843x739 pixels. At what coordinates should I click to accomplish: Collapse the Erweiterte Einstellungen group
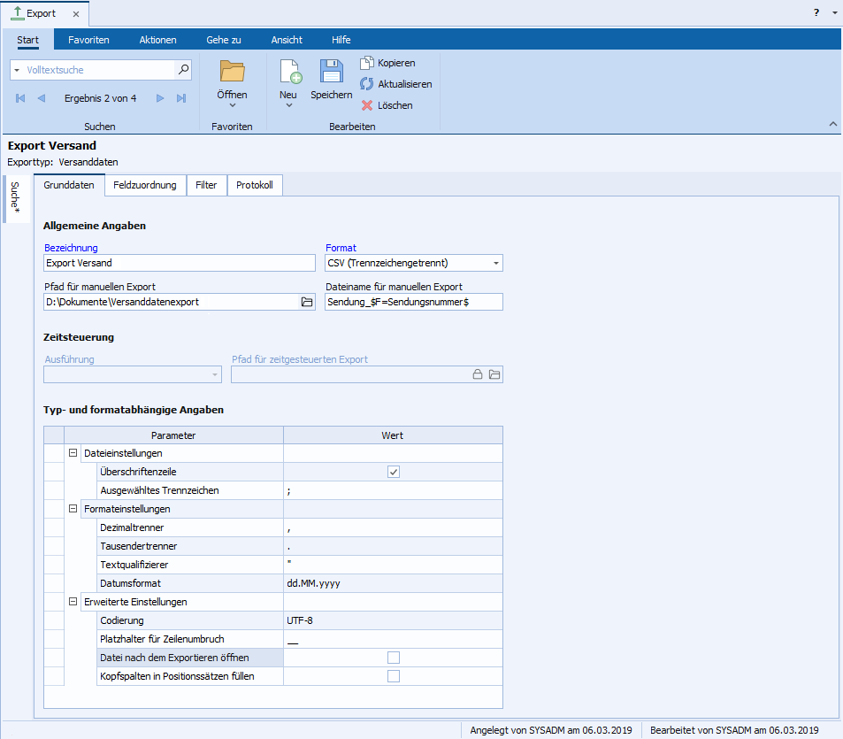click(73, 602)
